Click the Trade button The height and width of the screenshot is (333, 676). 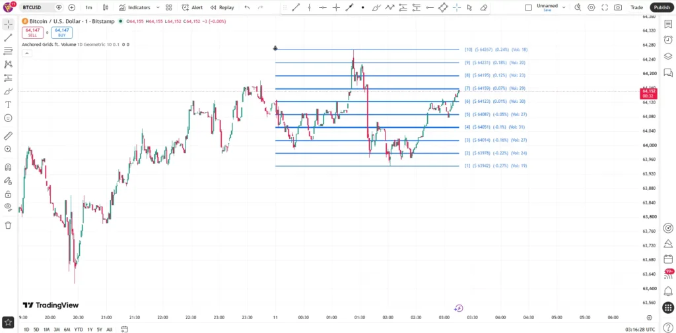point(636,7)
